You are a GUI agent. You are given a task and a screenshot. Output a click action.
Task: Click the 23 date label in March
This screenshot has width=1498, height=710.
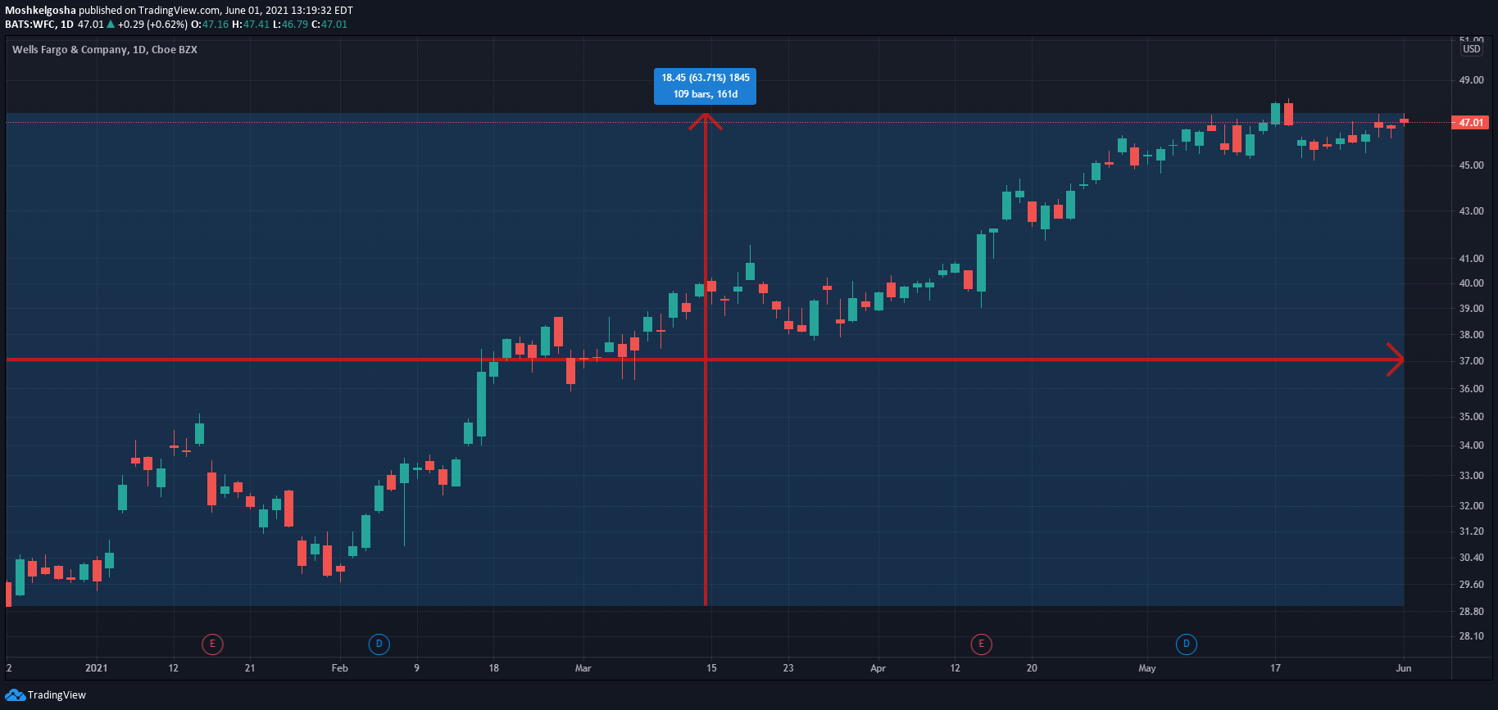point(788,668)
